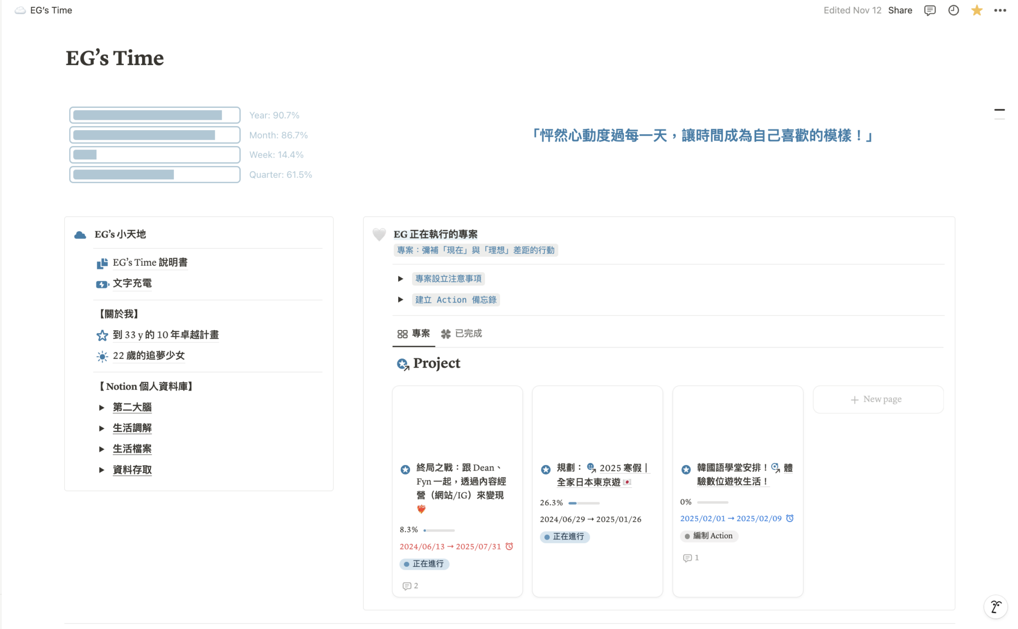Screen dimensions: 1018x629
Task: Expand the 建立 Action 備忘錄 toggle
Action: 401,300
